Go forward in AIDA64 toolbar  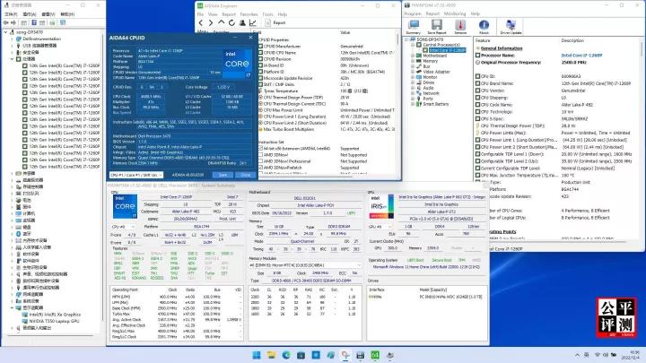tap(211, 23)
